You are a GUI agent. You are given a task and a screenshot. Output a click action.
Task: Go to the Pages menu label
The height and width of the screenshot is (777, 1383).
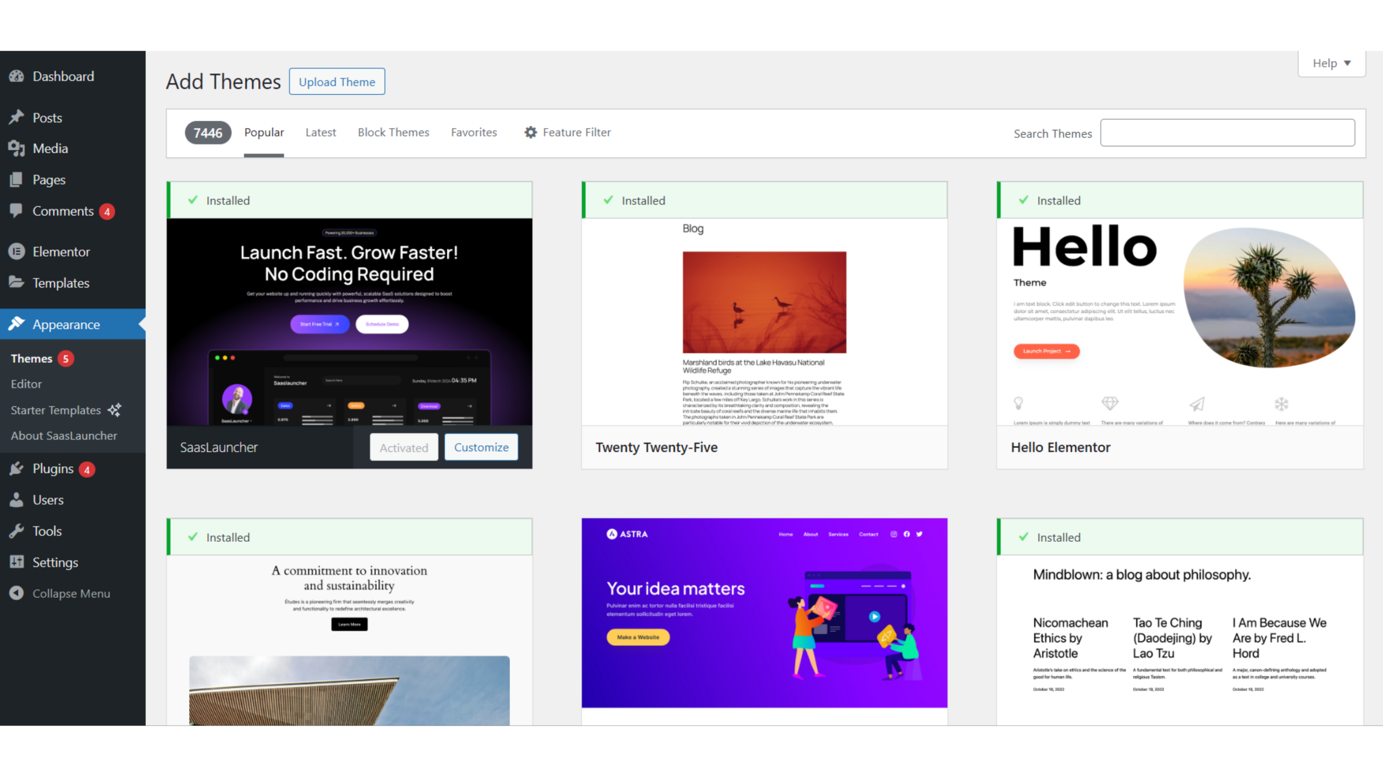coord(49,180)
